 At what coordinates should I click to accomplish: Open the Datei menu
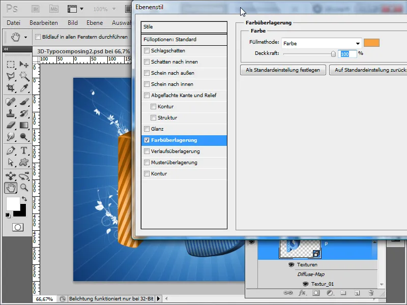[14, 23]
